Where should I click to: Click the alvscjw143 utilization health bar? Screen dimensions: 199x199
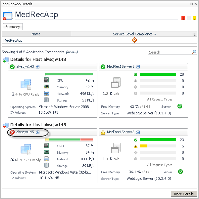coord(69,74)
